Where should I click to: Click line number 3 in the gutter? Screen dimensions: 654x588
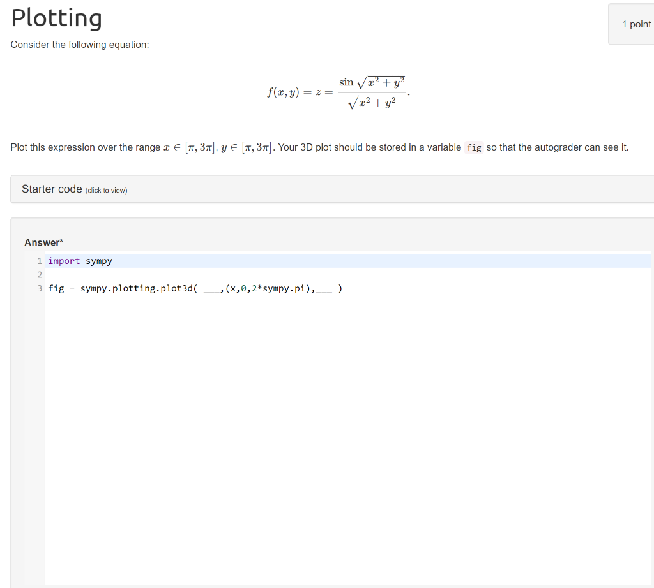40,288
